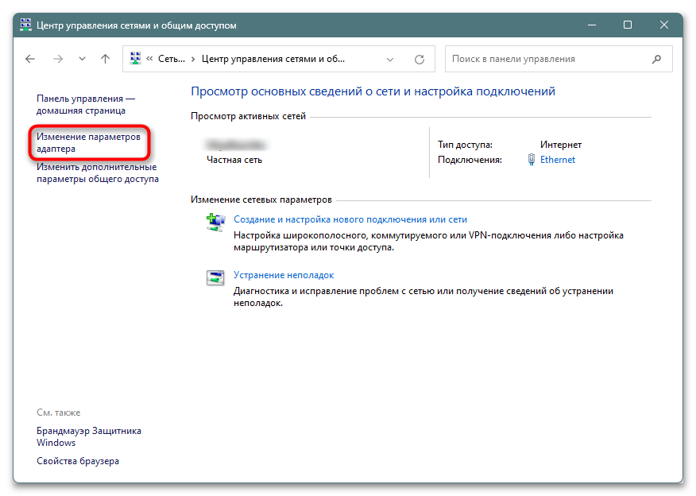Viewport: 696px width, 496px height.
Task: Minimize the window
Action: [x=592, y=25]
